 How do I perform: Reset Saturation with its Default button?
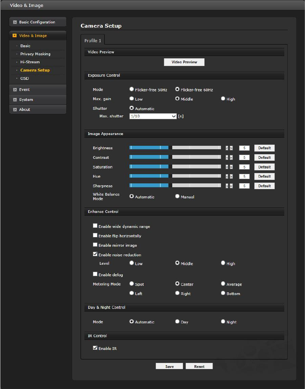coord(264,167)
